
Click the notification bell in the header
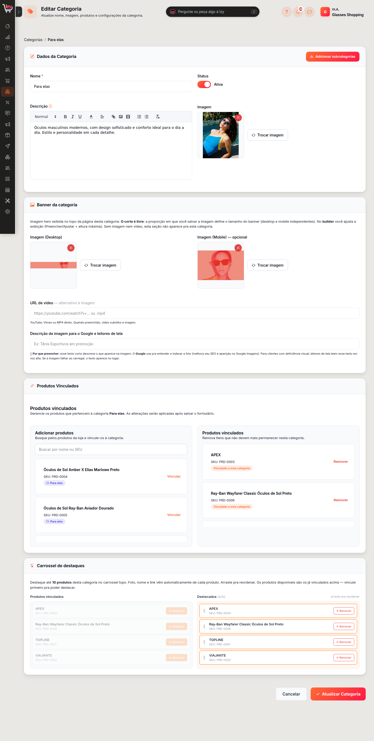click(x=298, y=12)
